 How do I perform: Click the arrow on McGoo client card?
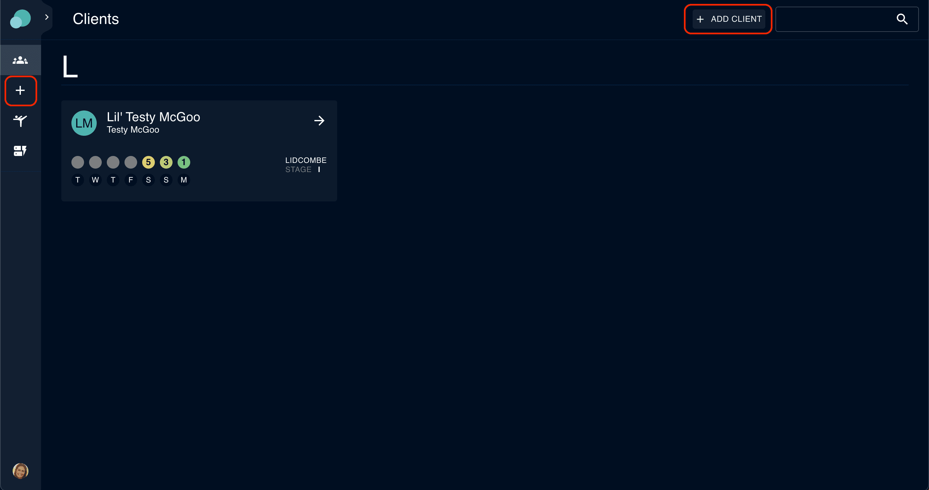(x=319, y=121)
